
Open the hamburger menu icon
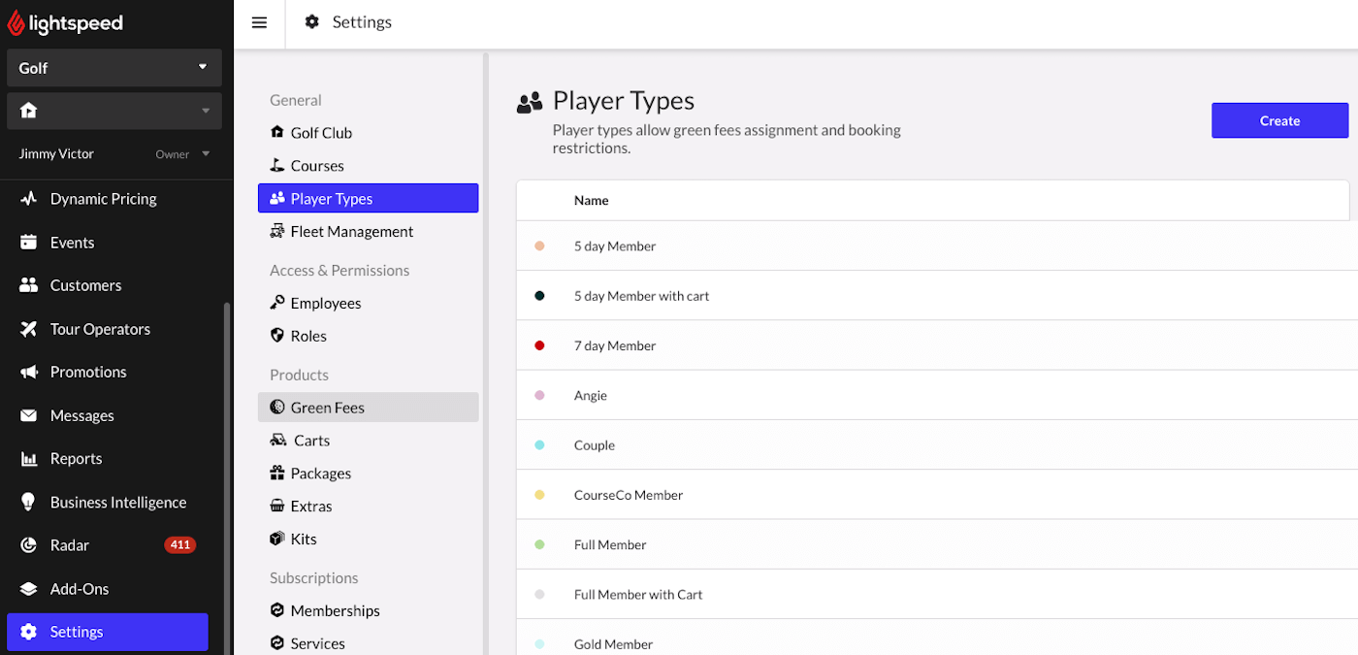(x=259, y=22)
